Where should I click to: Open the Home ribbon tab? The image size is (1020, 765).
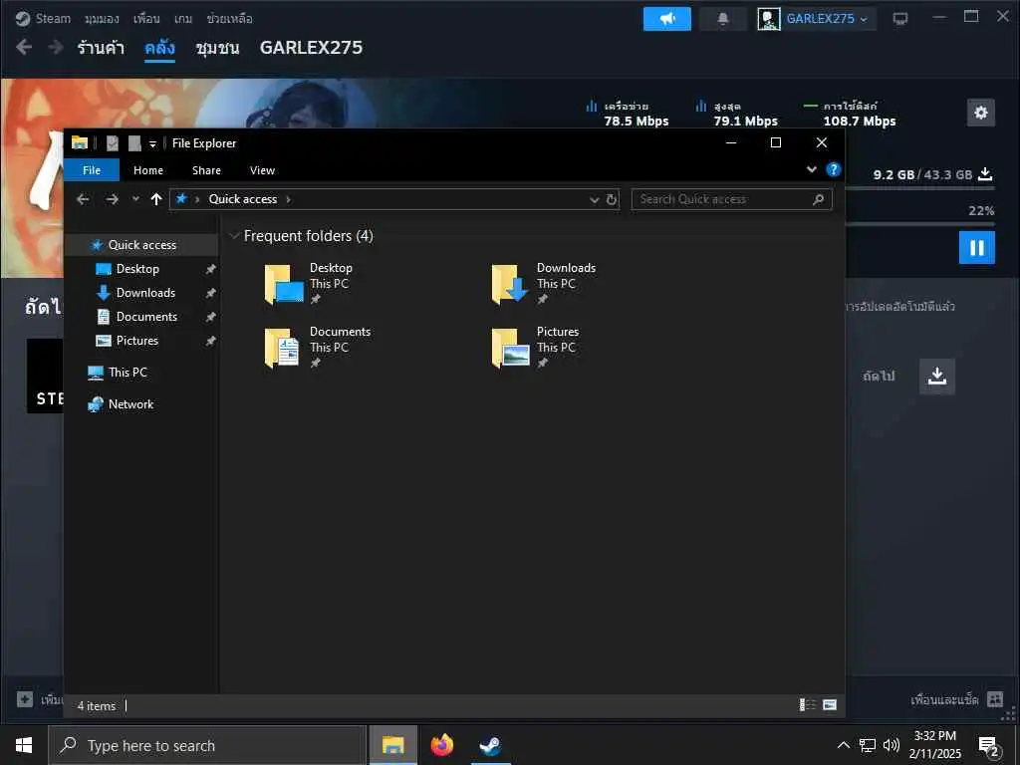point(148,169)
